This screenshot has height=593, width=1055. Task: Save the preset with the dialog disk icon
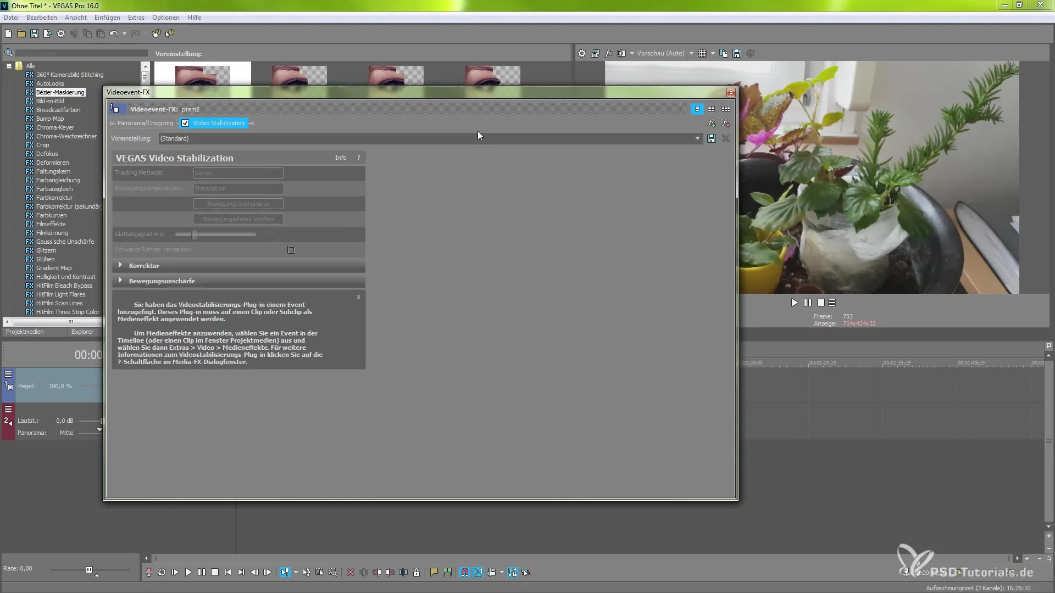point(712,138)
